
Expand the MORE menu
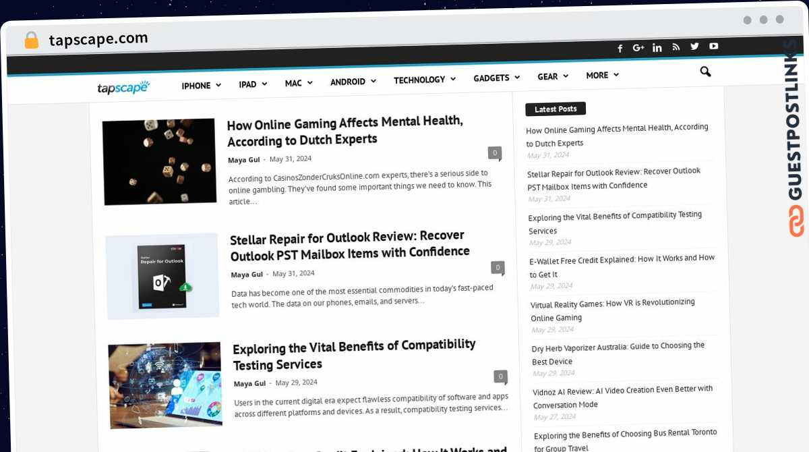pyautogui.click(x=602, y=75)
